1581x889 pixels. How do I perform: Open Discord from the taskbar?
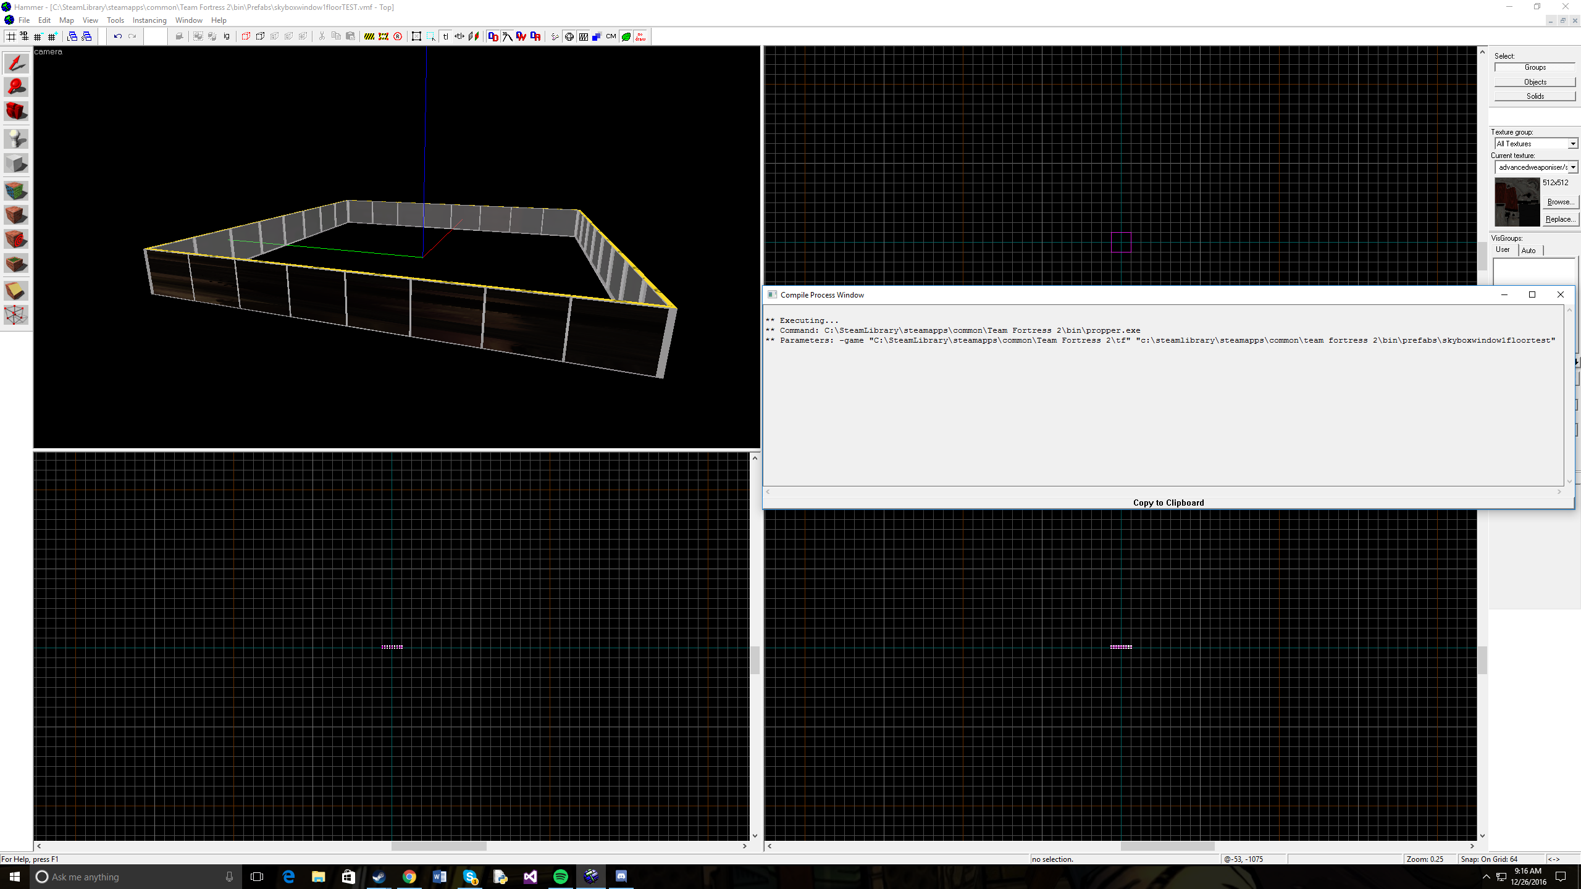[621, 877]
